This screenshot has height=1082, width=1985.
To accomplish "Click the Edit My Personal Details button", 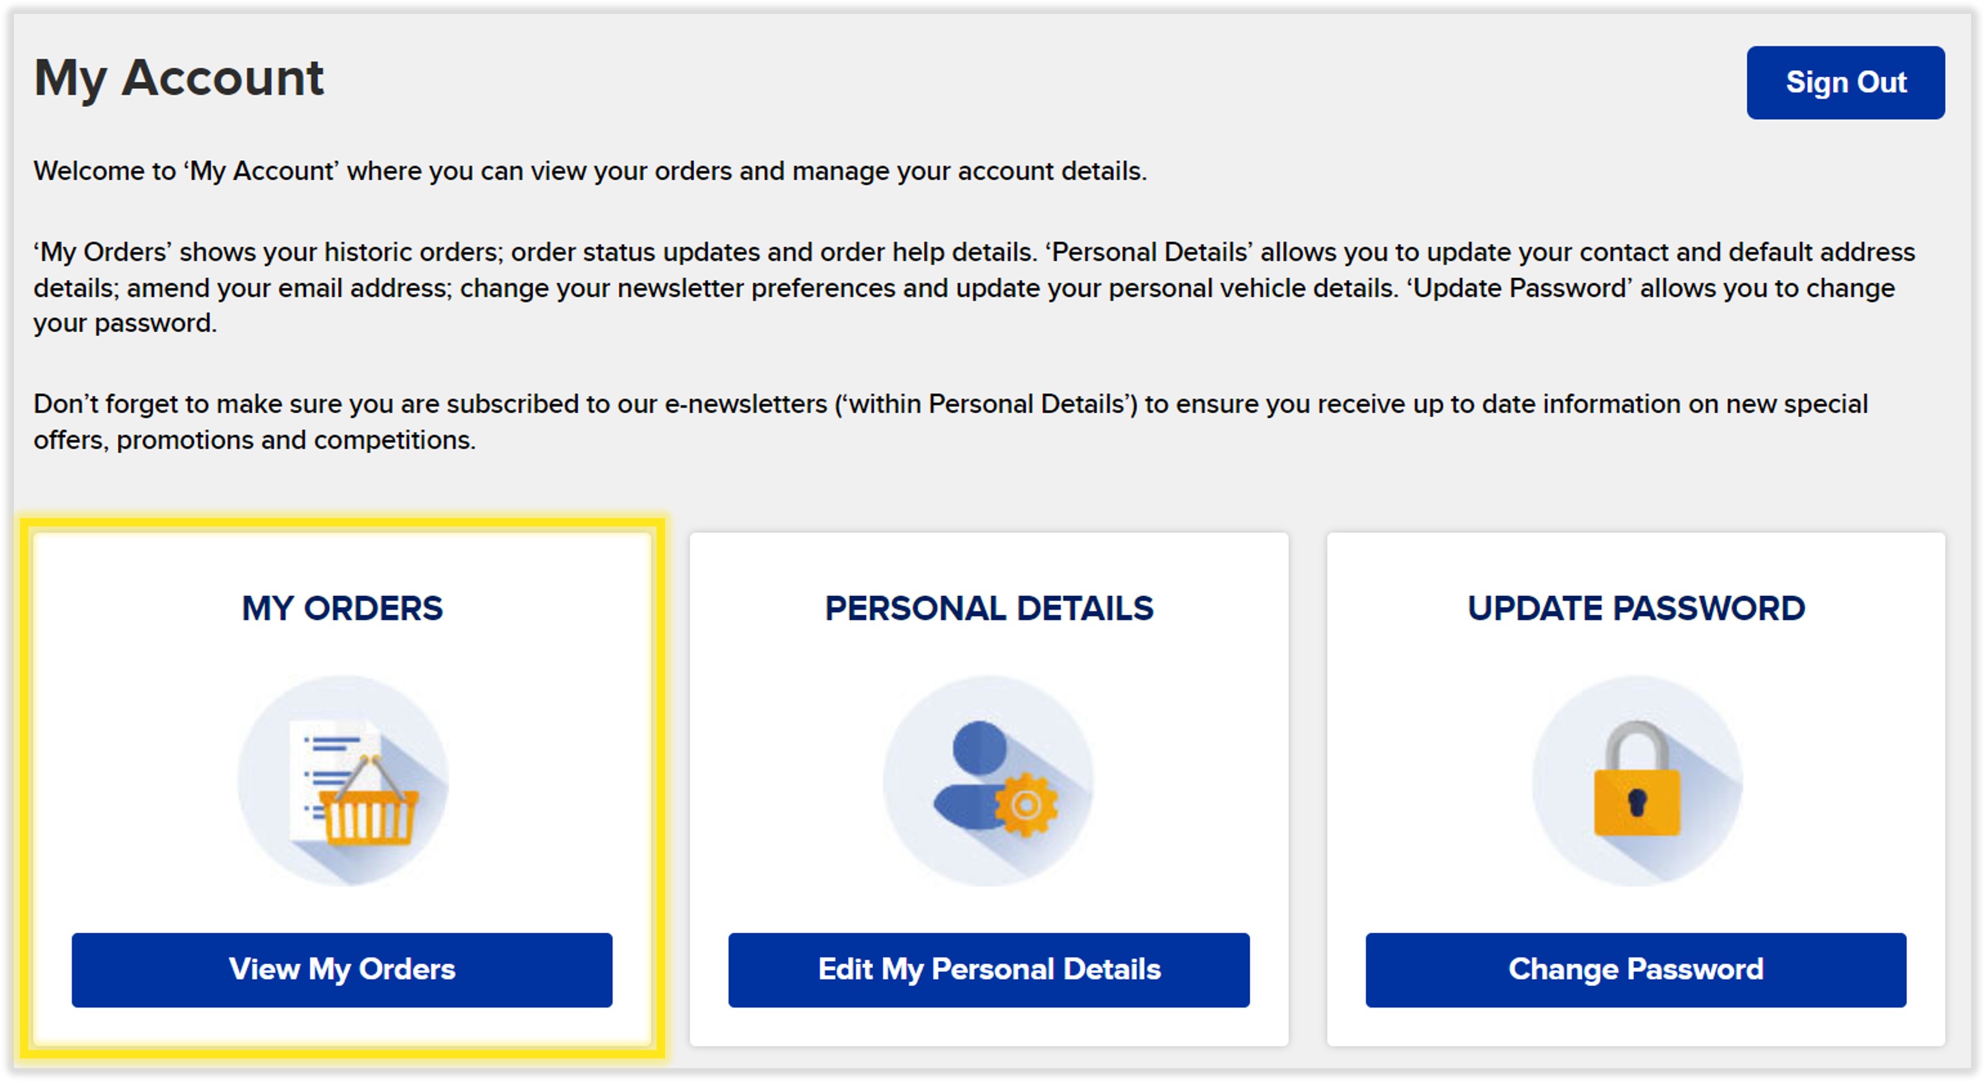I will point(990,970).
